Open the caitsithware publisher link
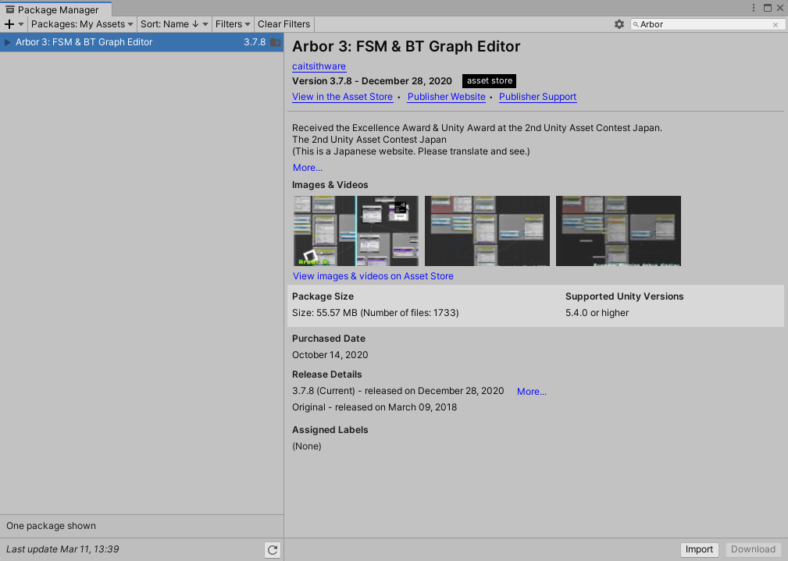The height and width of the screenshot is (561, 788). [319, 66]
